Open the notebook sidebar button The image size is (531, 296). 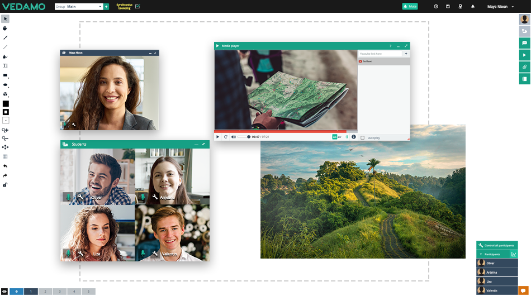[x=524, y=79]
